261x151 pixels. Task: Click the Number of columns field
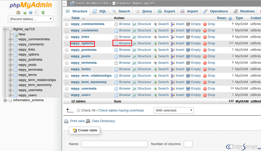[188, 144]
